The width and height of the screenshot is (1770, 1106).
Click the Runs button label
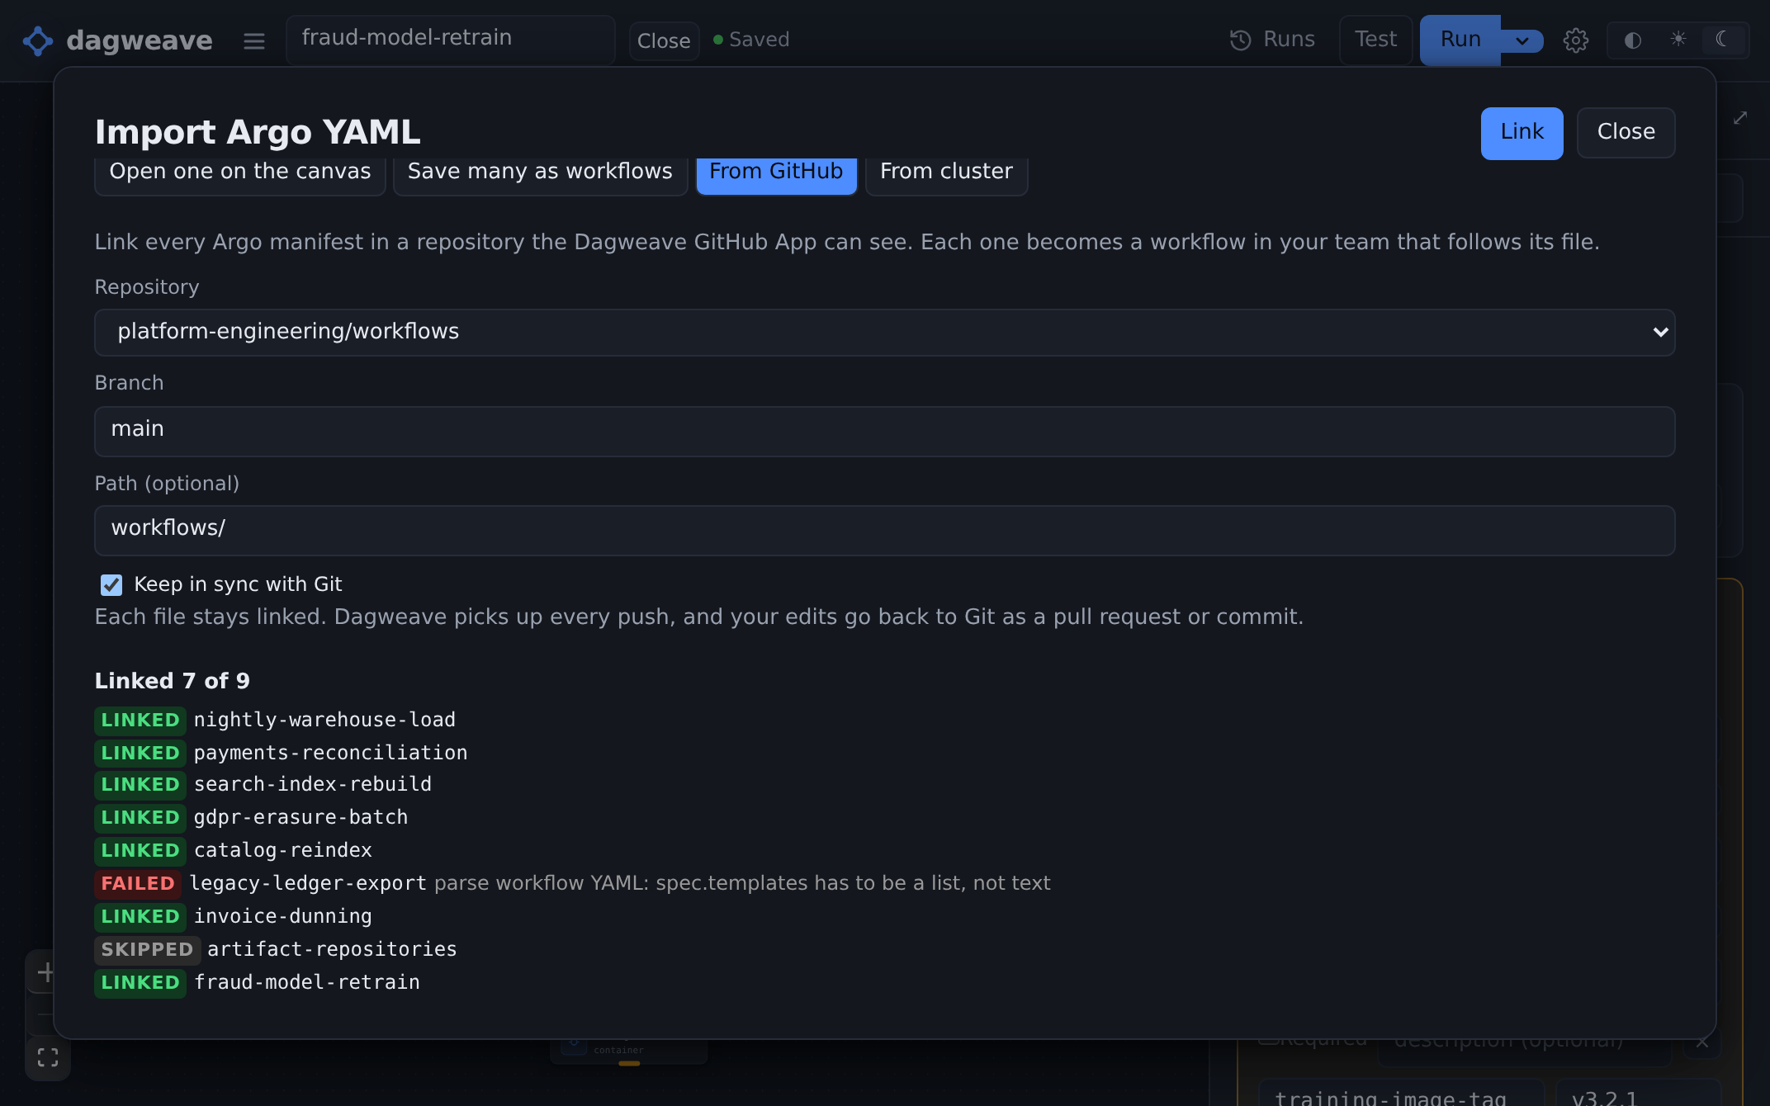1289,40
